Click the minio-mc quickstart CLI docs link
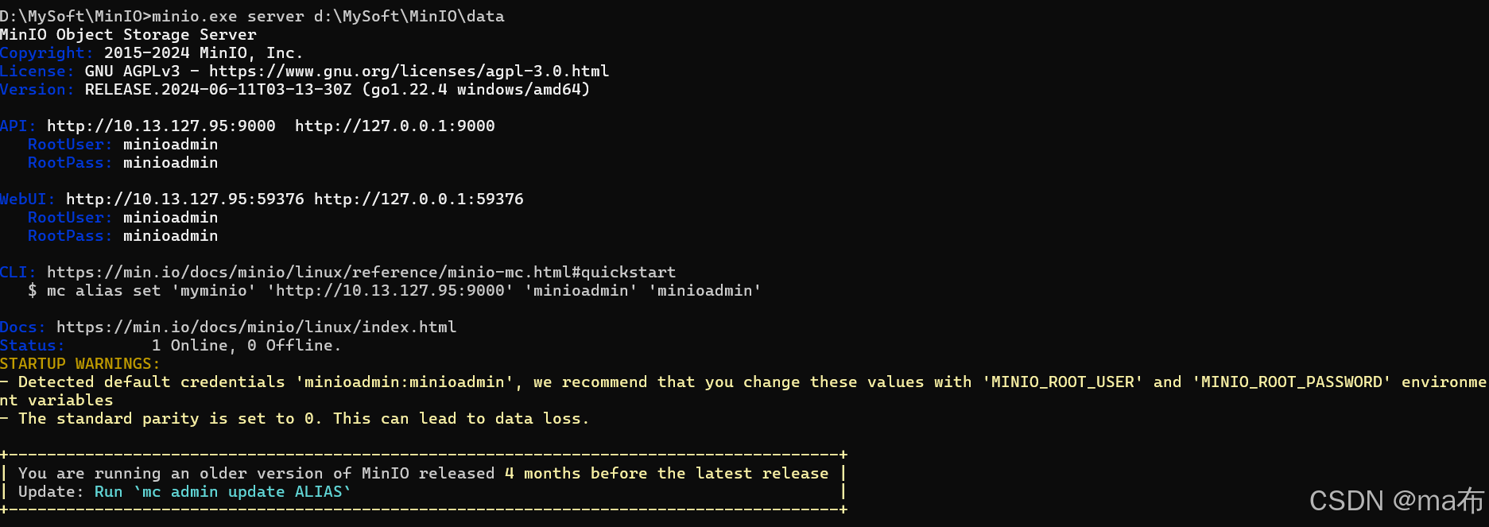 click(x=362, y=272)
